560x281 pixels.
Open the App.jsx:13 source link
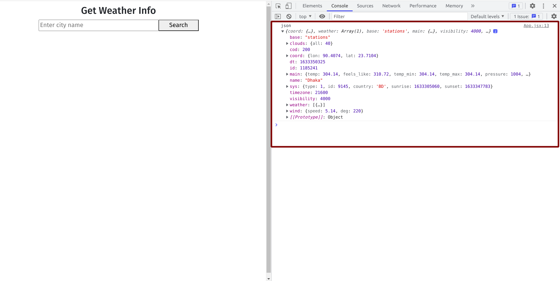(x=536, y=25)
